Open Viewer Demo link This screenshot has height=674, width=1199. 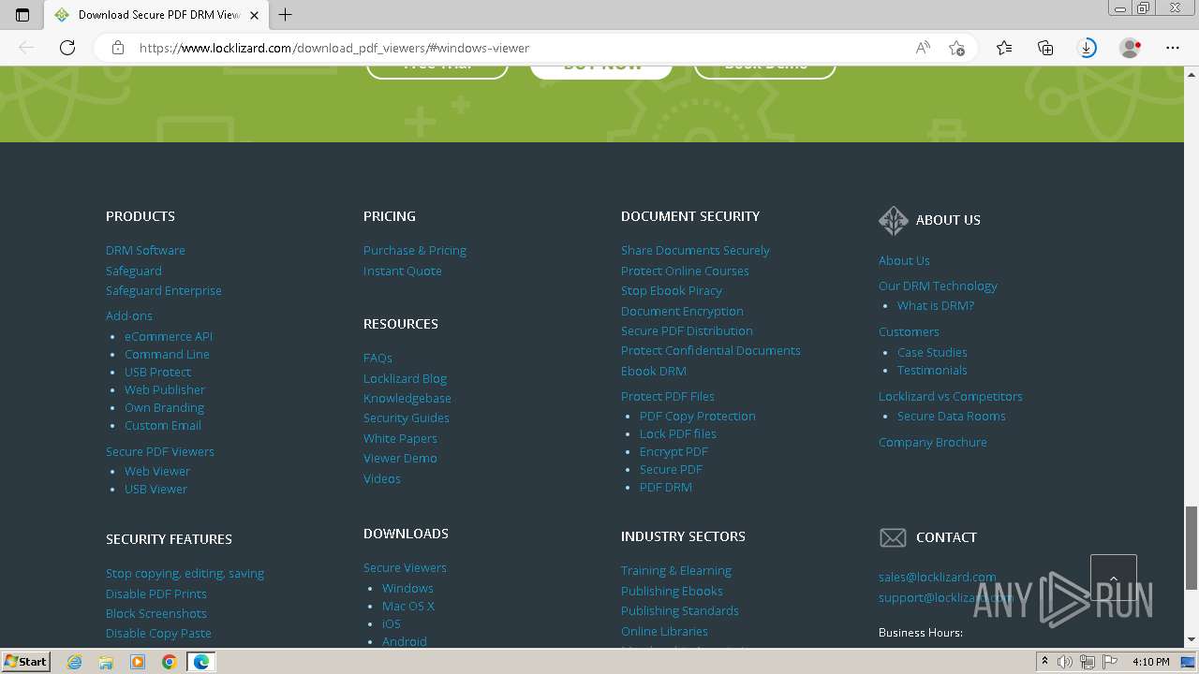click(x=400, y=458)
